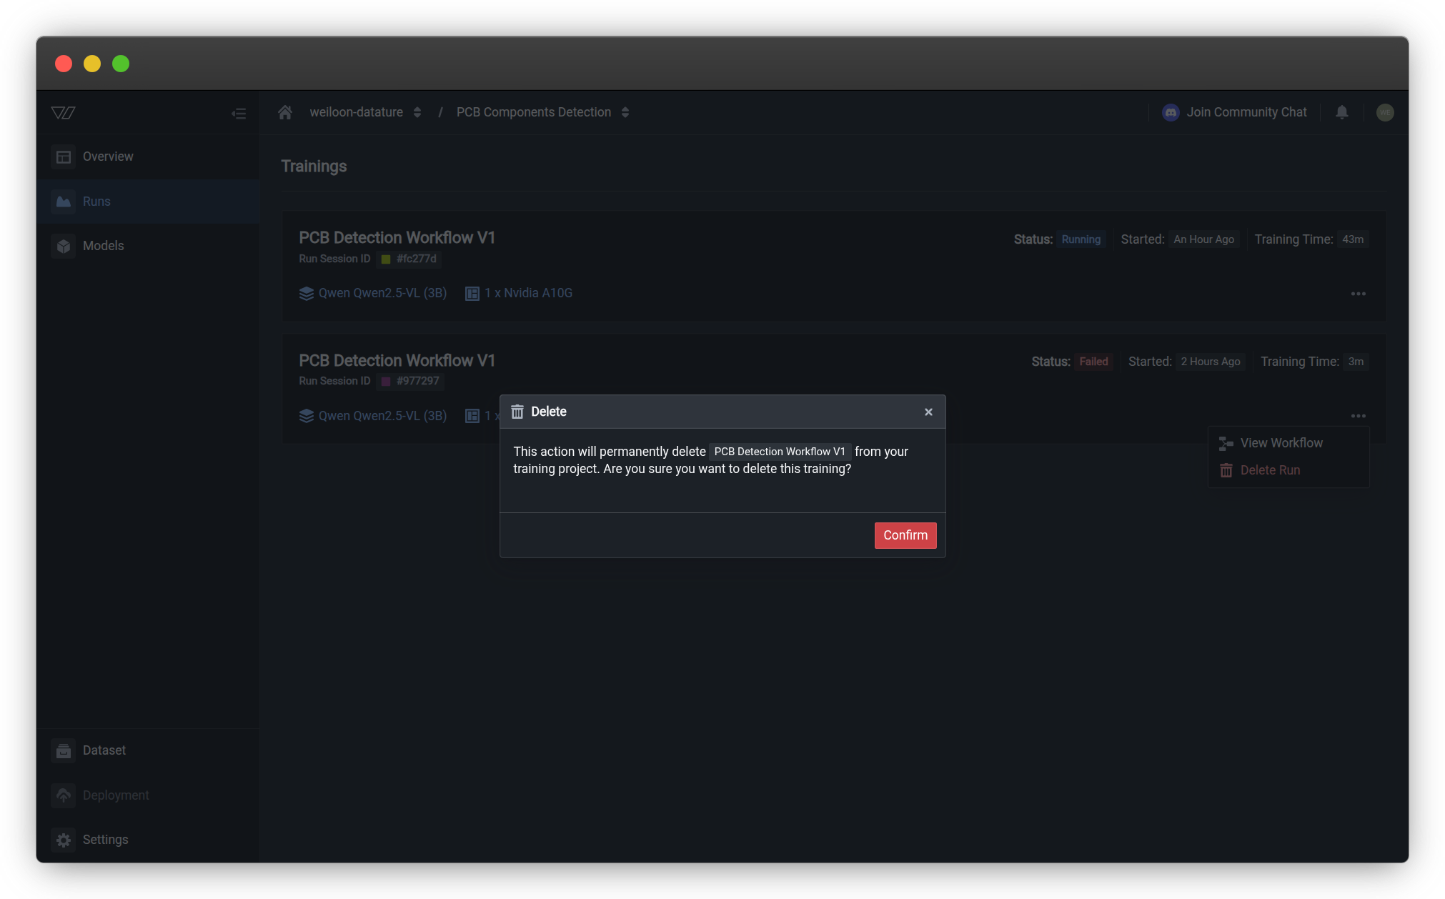Open more options for failed training
1445x899 pixels.
pyautogui.click(x=1358, y=416)
